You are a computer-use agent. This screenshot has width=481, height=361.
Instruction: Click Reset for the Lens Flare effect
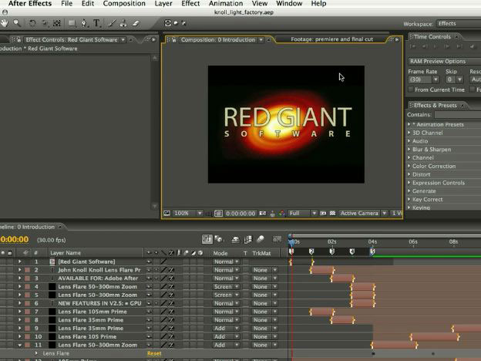[x=154, y=353]
